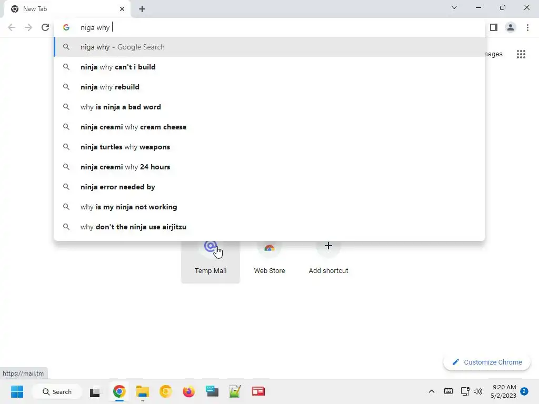Open the green notepad app on the taskbar
The image size is (539, 404).
(x=235, y=391)
